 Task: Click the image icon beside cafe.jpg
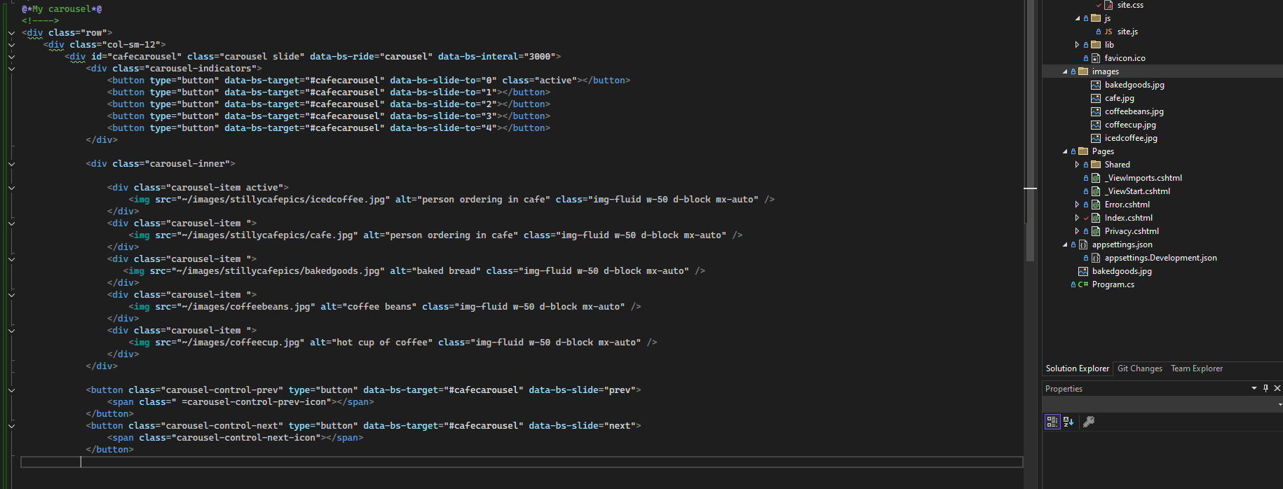(x=1096, y=98)
